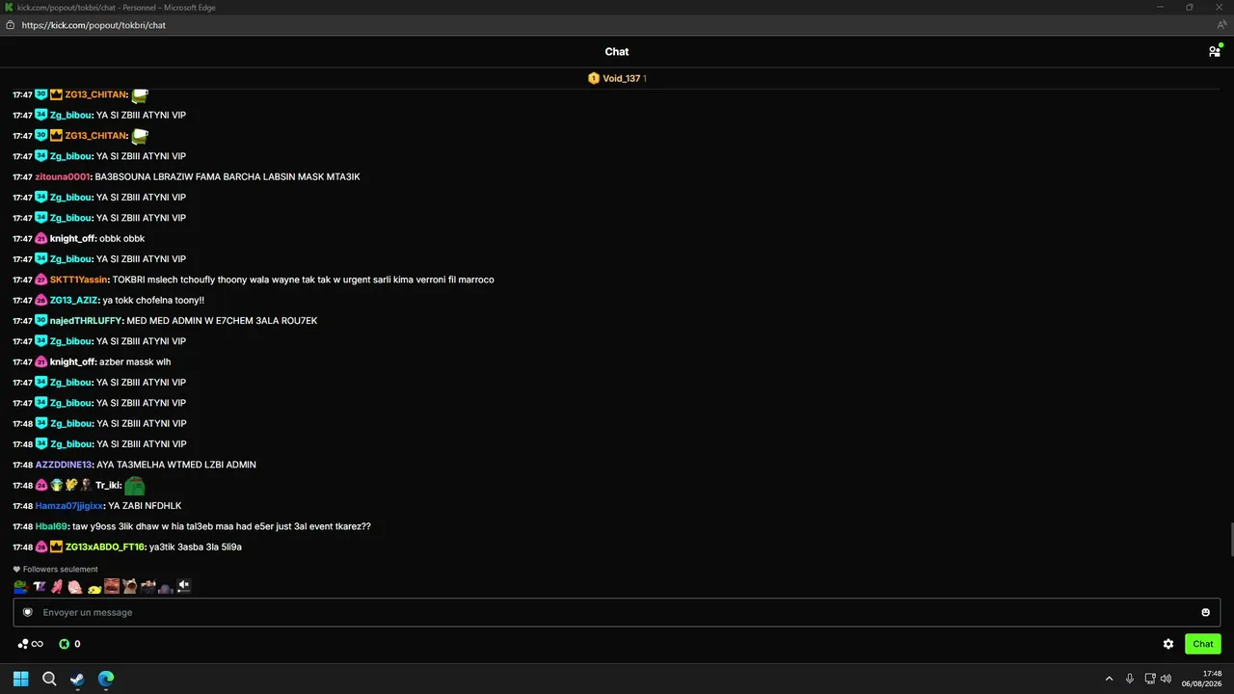Click the message "YA ZABI NFDHLK"
The width and height of the screenshot is (1234, 694).
(145, 505)
